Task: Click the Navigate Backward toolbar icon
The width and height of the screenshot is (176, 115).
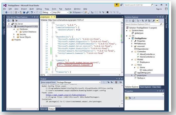Action: click(6, 12)
